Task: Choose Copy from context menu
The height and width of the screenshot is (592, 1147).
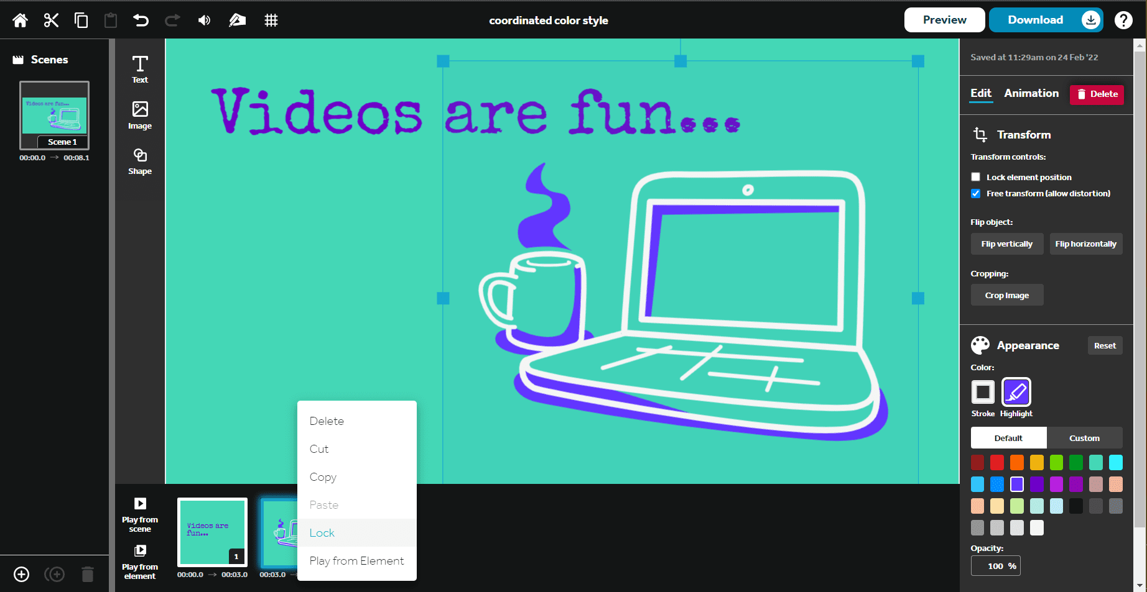Action: pyautogui.click(x=357, y=477)
